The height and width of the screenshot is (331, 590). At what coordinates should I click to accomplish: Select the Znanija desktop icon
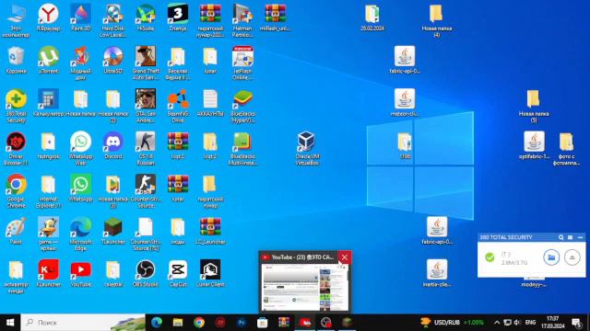[x=178, y=19]
